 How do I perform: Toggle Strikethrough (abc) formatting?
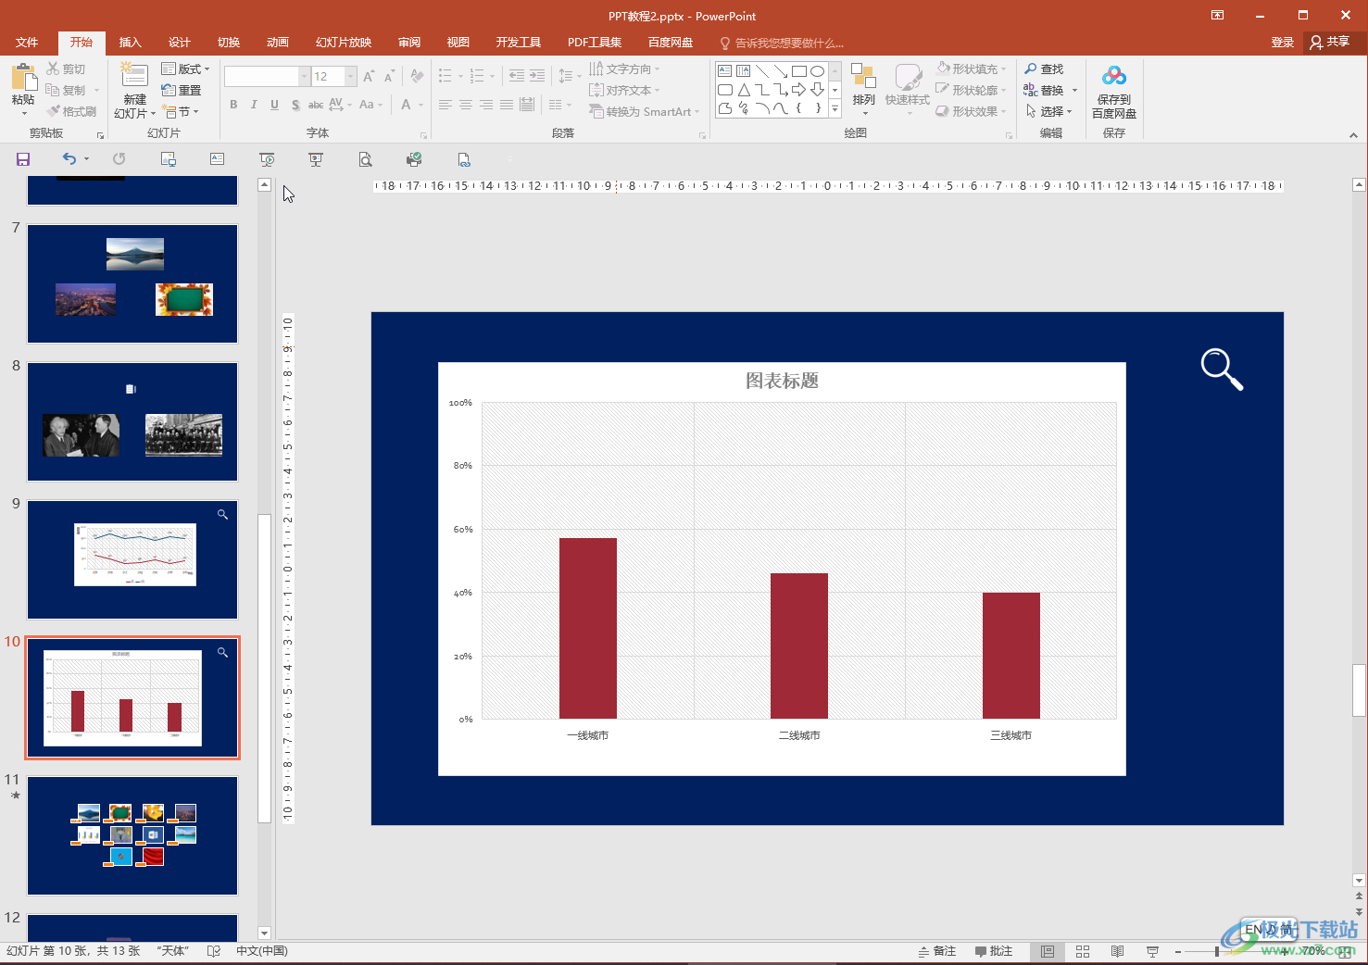316,105
